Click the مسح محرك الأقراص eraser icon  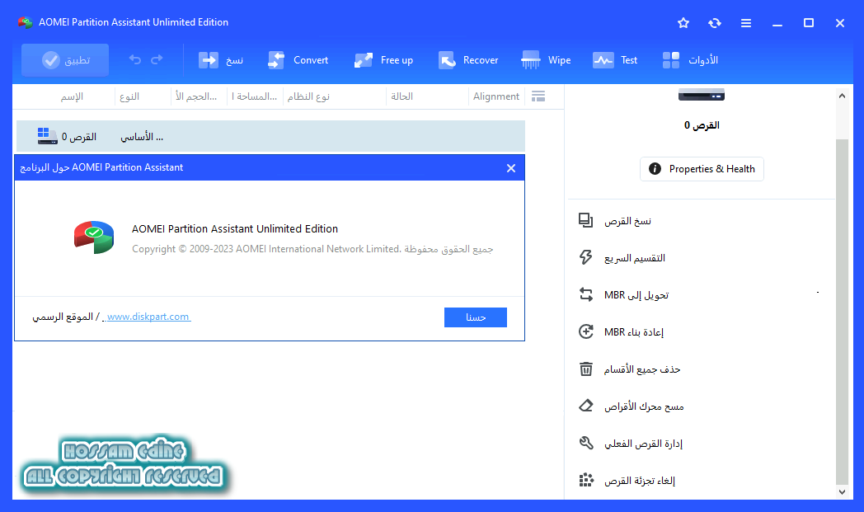585,406
